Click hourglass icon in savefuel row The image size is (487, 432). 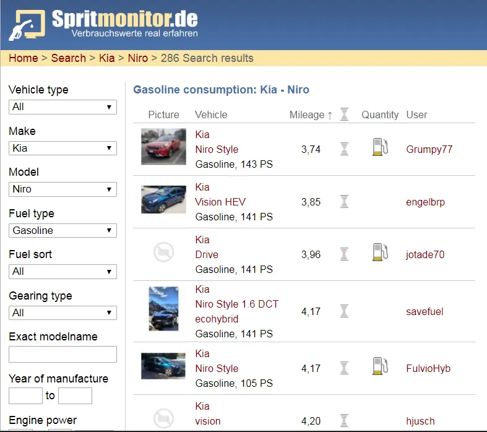pos(344,311)
